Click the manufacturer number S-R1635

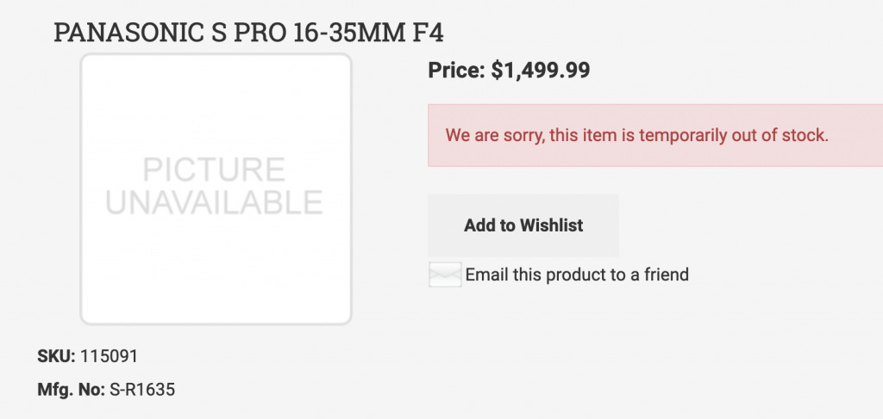point(142,389)
